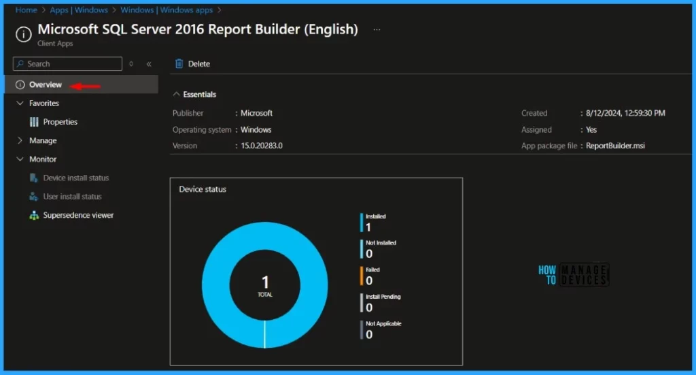Click the trash can Delete icon
The height and width of the screenshot is (375, 696).
tap(179, 63)
